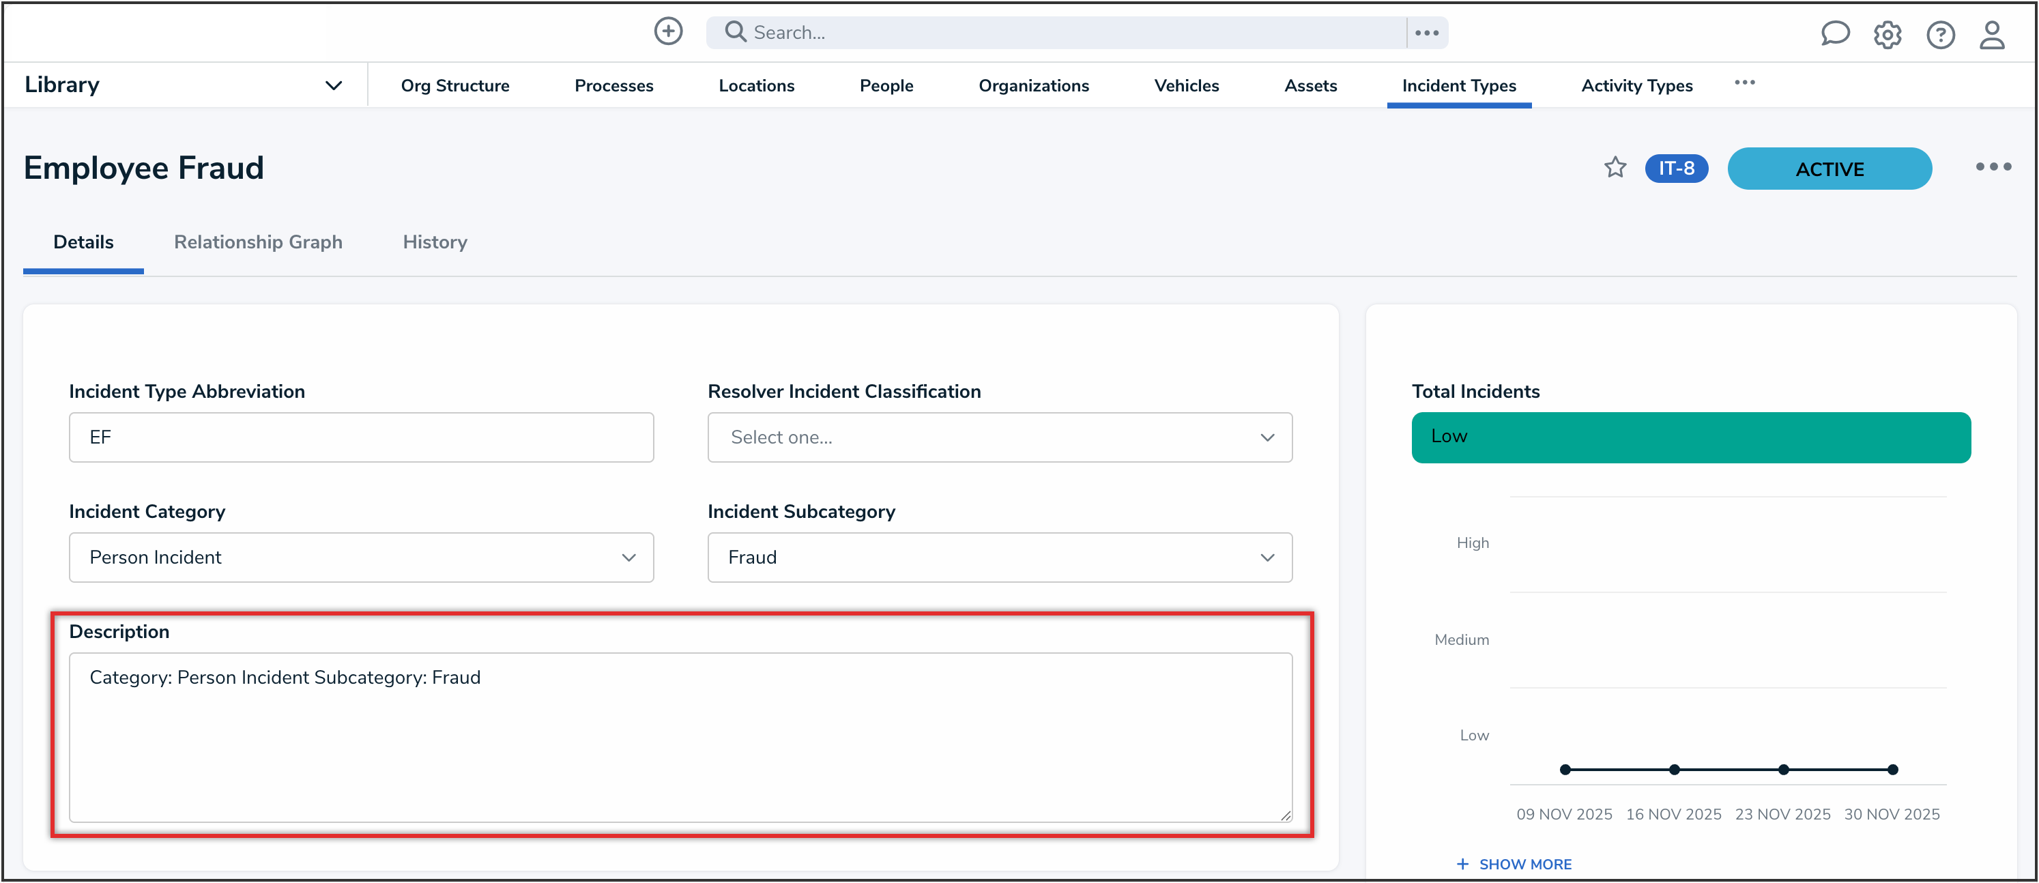
Task: Switch to the History tab
Action: point(435,242)
